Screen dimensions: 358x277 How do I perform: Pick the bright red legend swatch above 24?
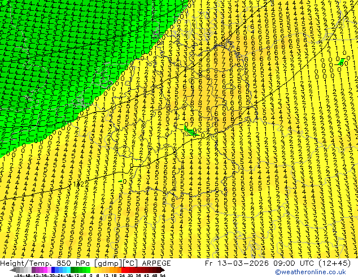(123, 270)
